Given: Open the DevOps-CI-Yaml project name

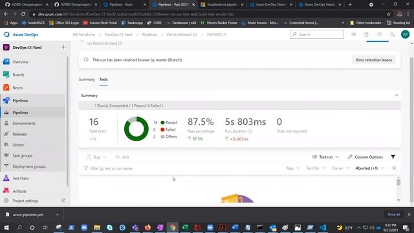Looking at the screenshot, I should pos(27,47).
